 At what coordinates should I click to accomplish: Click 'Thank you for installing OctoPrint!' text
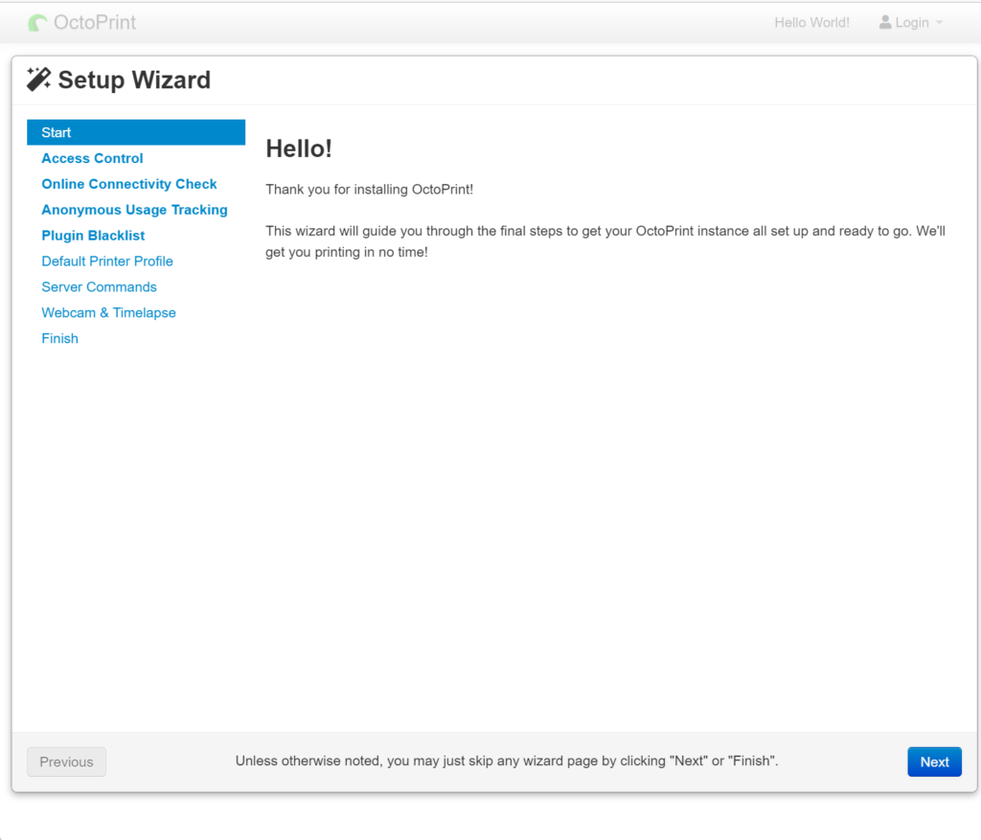point(369,190)
